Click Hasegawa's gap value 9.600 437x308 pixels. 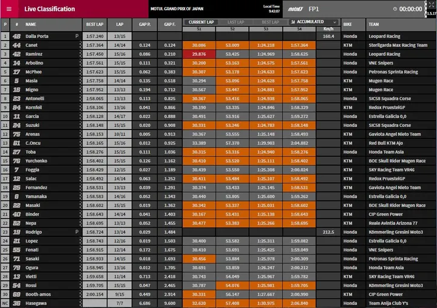point(170,303)
